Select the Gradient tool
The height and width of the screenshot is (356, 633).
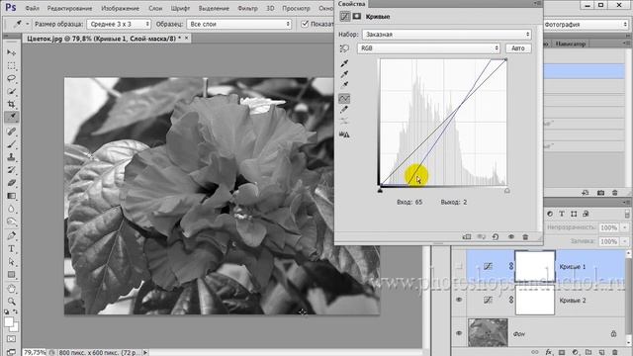pos(11,196)
